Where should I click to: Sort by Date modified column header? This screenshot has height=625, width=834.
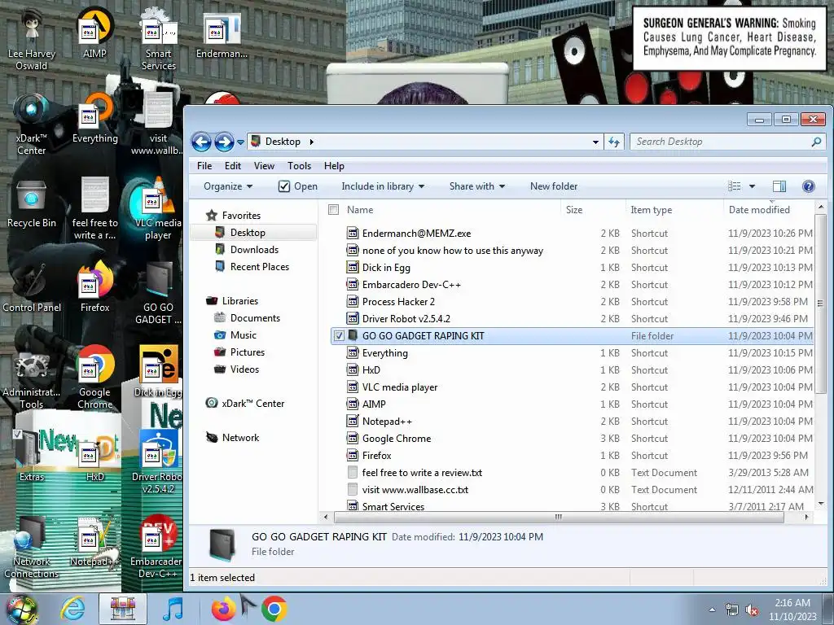coord(768,209)
